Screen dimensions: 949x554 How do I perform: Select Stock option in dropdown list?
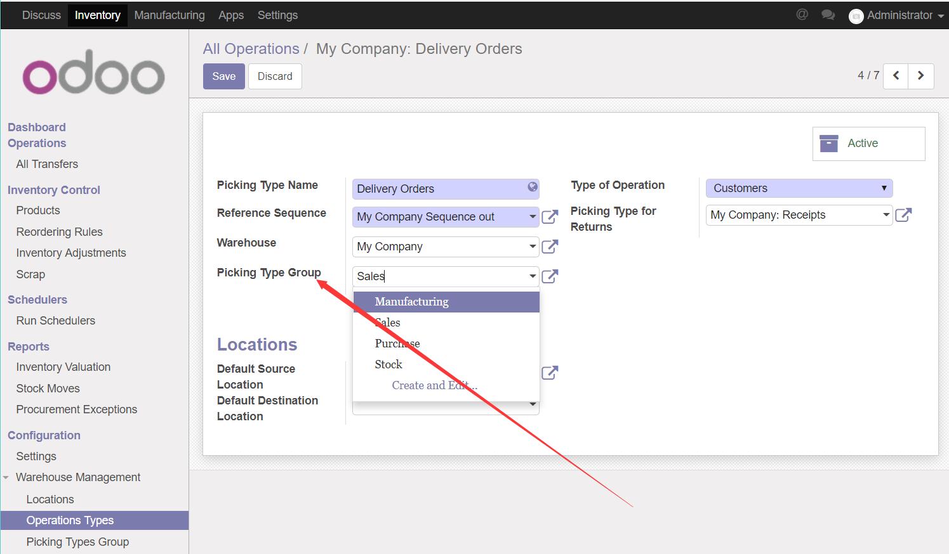click(446, 364)
